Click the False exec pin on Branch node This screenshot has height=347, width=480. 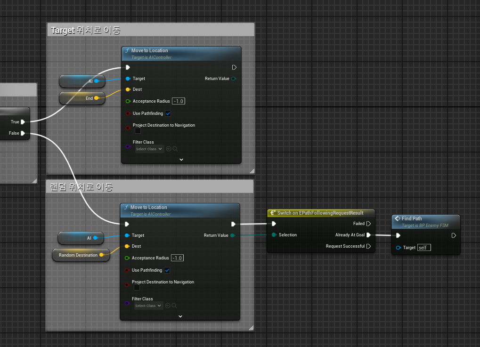coord(23,133)
